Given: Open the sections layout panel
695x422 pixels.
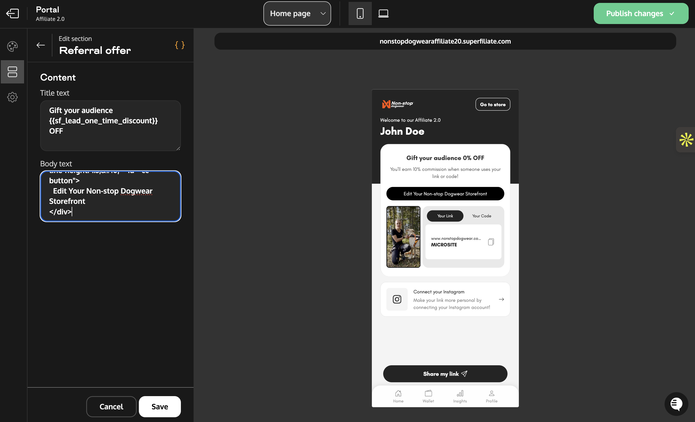Looking at the screenshot, I should 12,72.
